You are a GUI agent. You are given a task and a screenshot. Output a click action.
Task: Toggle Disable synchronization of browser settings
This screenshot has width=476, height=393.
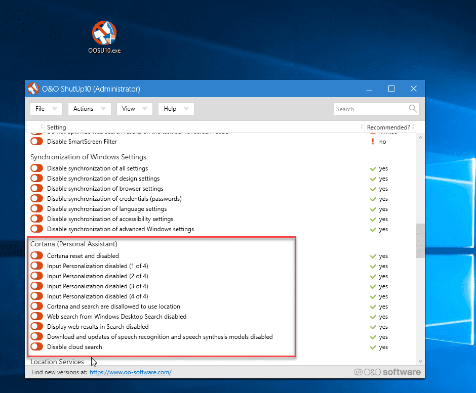click(x=37, y=188)
